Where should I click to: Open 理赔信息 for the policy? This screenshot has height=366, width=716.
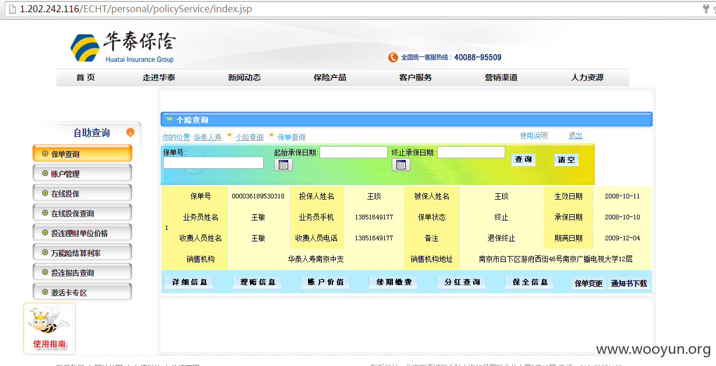click(x=257, y=282)
